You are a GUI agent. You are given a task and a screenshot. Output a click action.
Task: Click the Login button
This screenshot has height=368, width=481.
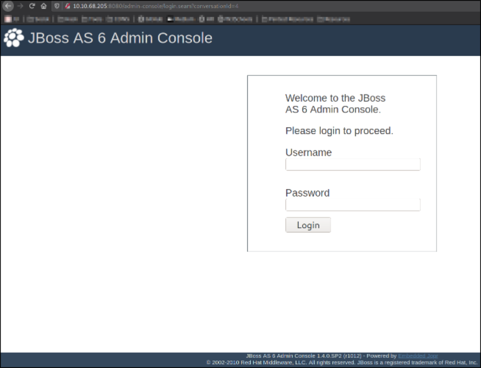tap(308, 225)
